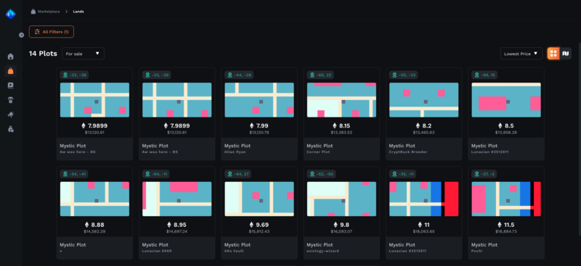
Task: Click location badge -52, -50
Action: [321, 174]
